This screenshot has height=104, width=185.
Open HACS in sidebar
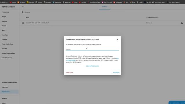click(3, 30)
